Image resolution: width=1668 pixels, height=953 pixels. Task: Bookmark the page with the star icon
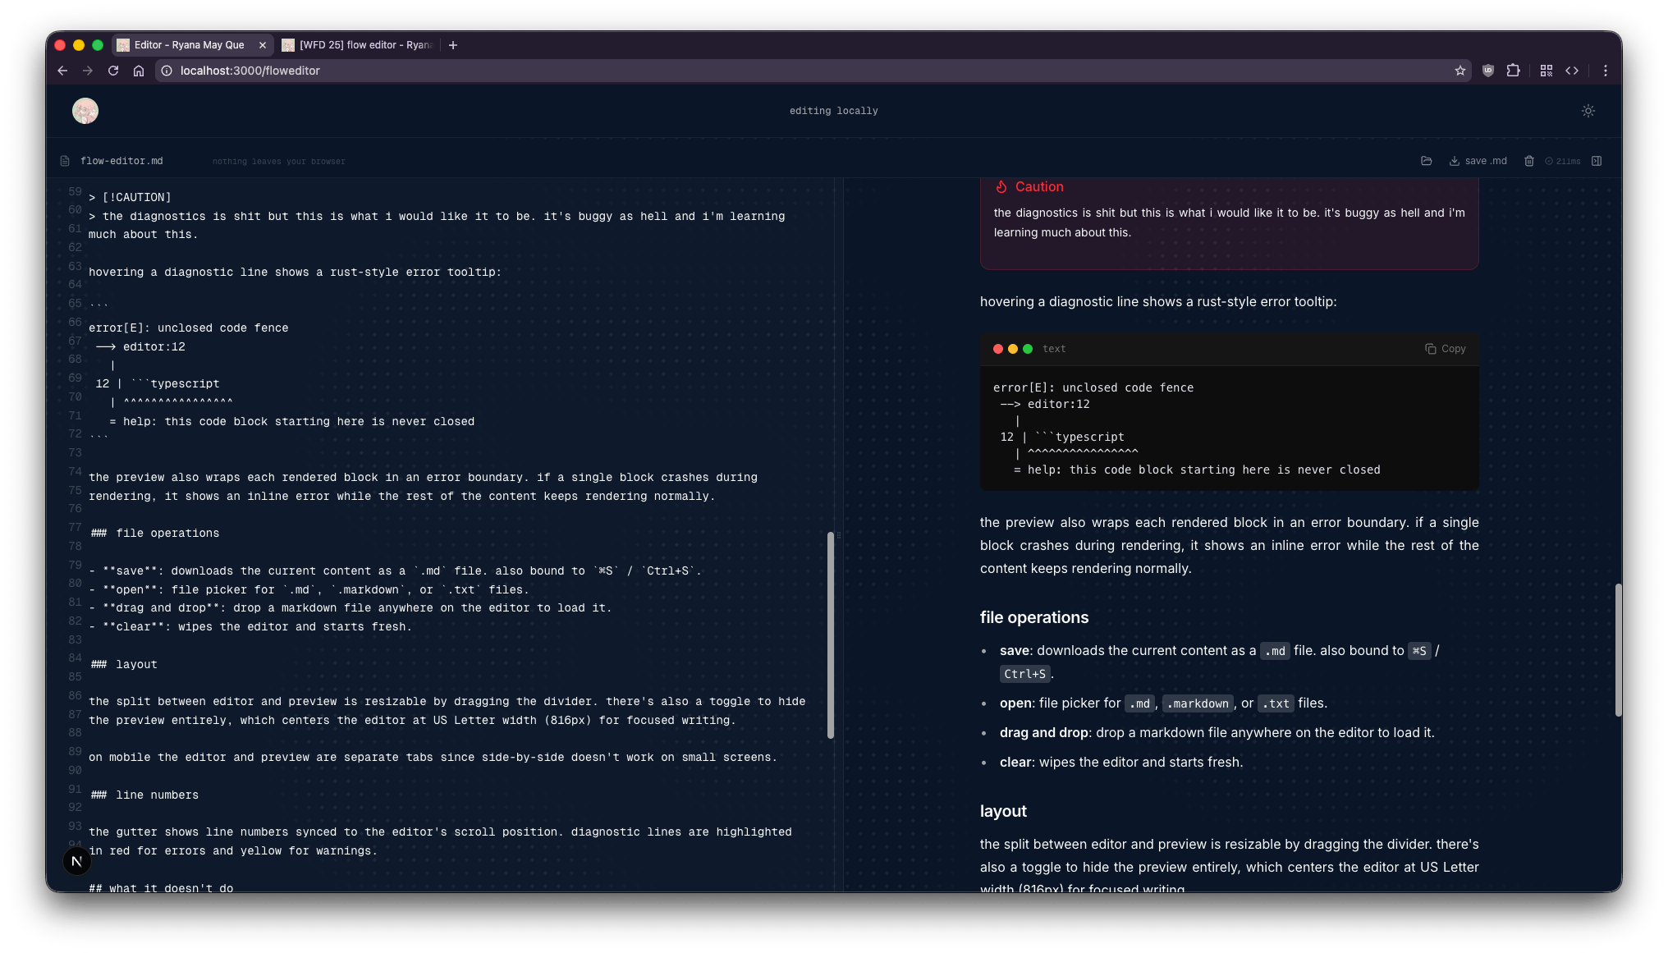point(1459,71)
